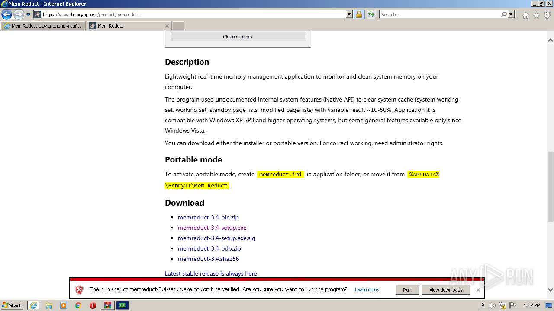Focus the Search box in the toolbar

[439, 14]
